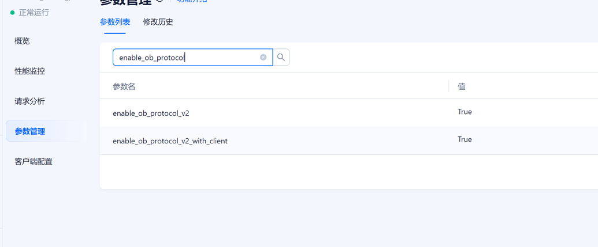Select the enable_ob_protocol_v2_with_client parameter row

(x=348, y=140)
